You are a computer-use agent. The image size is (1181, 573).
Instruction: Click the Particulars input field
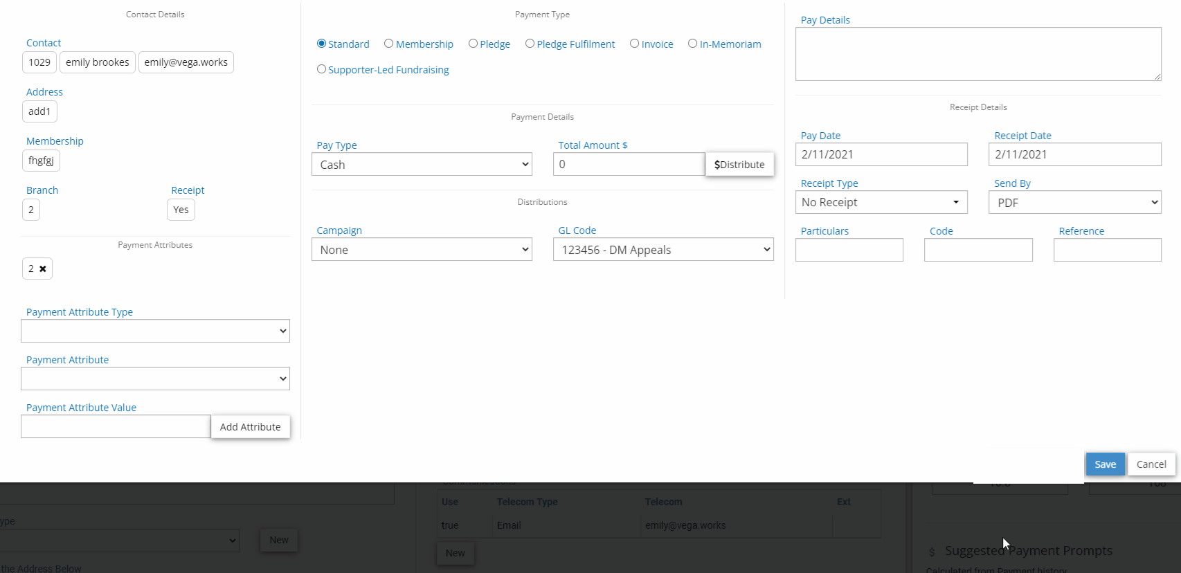pos(849,250)
